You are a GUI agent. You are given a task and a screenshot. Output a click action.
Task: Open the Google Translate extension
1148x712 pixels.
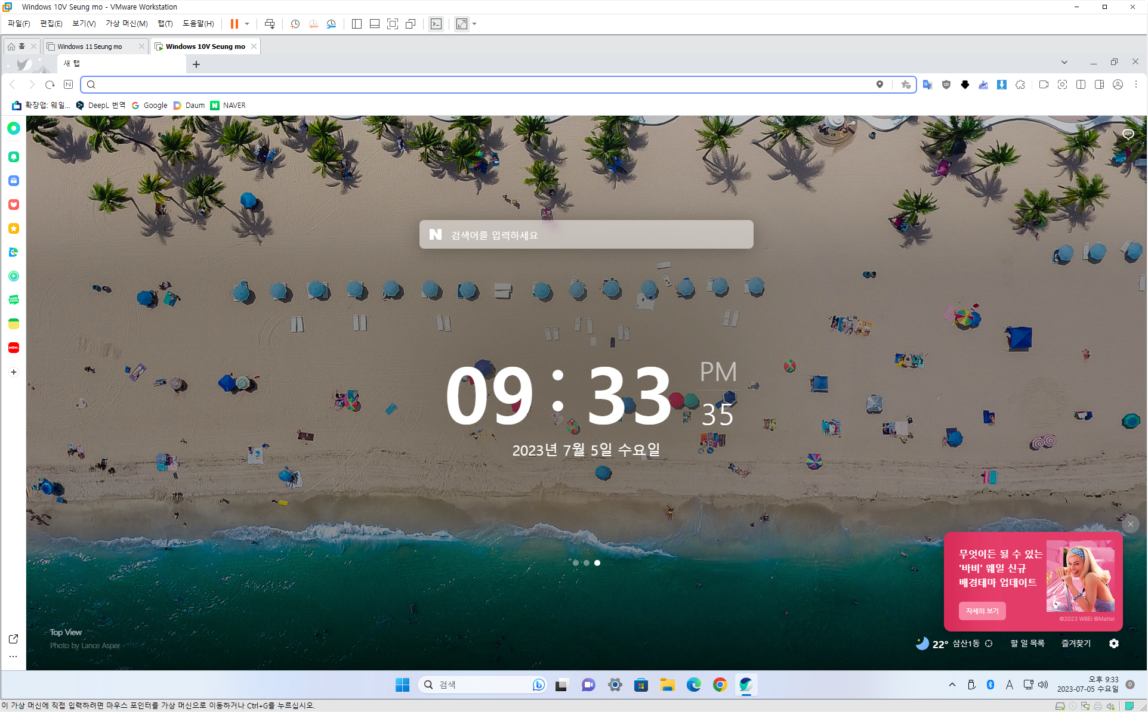[927, 85]
